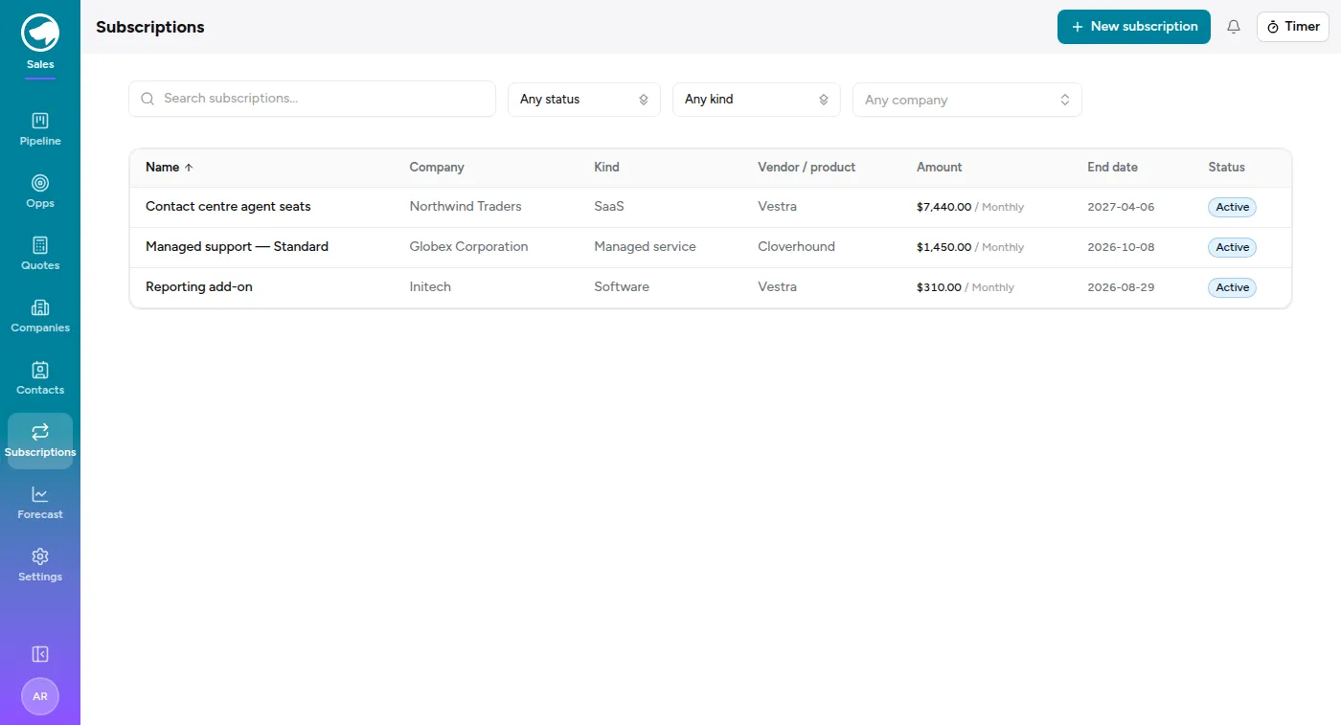Click Active badge in Initech row

click(1232, 287)
